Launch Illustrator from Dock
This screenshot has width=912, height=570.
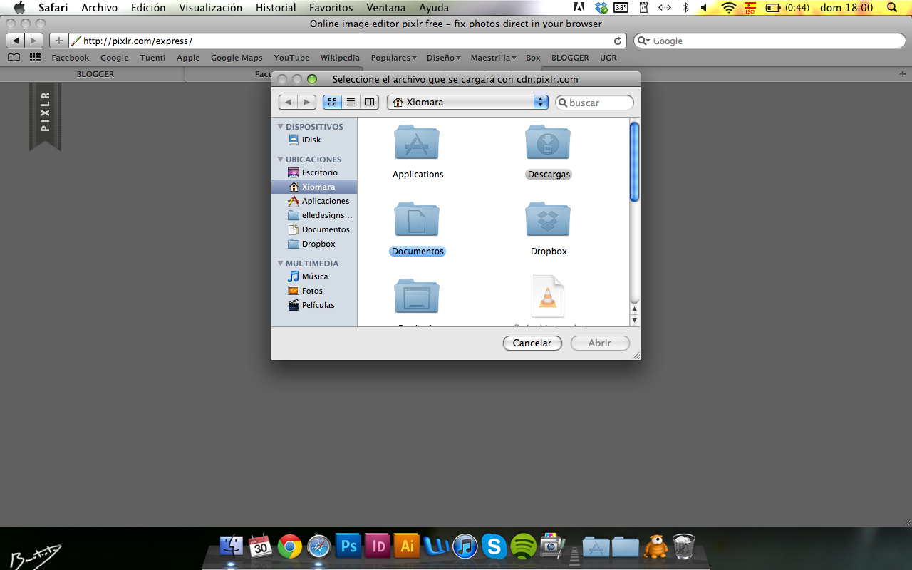point(407,546)
